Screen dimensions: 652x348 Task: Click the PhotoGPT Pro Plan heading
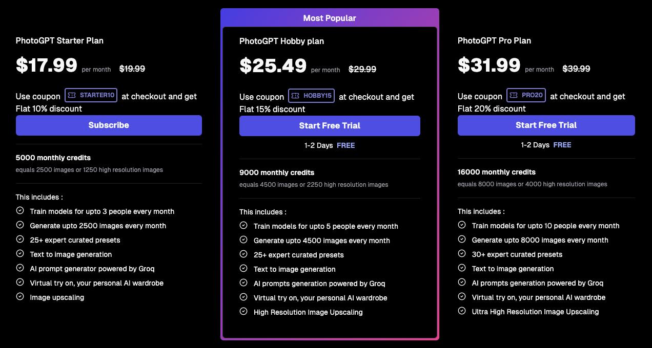click(x=494, y=40)
